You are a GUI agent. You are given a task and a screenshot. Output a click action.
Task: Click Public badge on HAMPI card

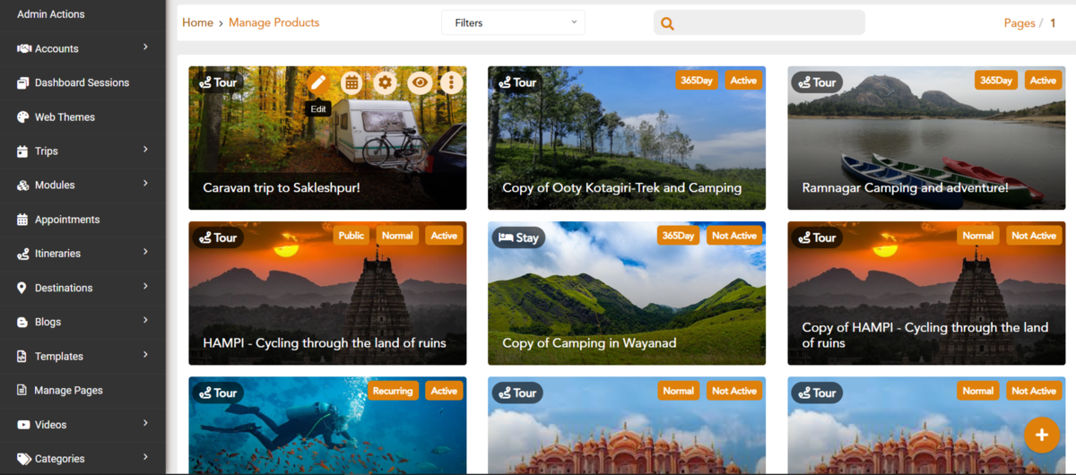coord(351,236)
